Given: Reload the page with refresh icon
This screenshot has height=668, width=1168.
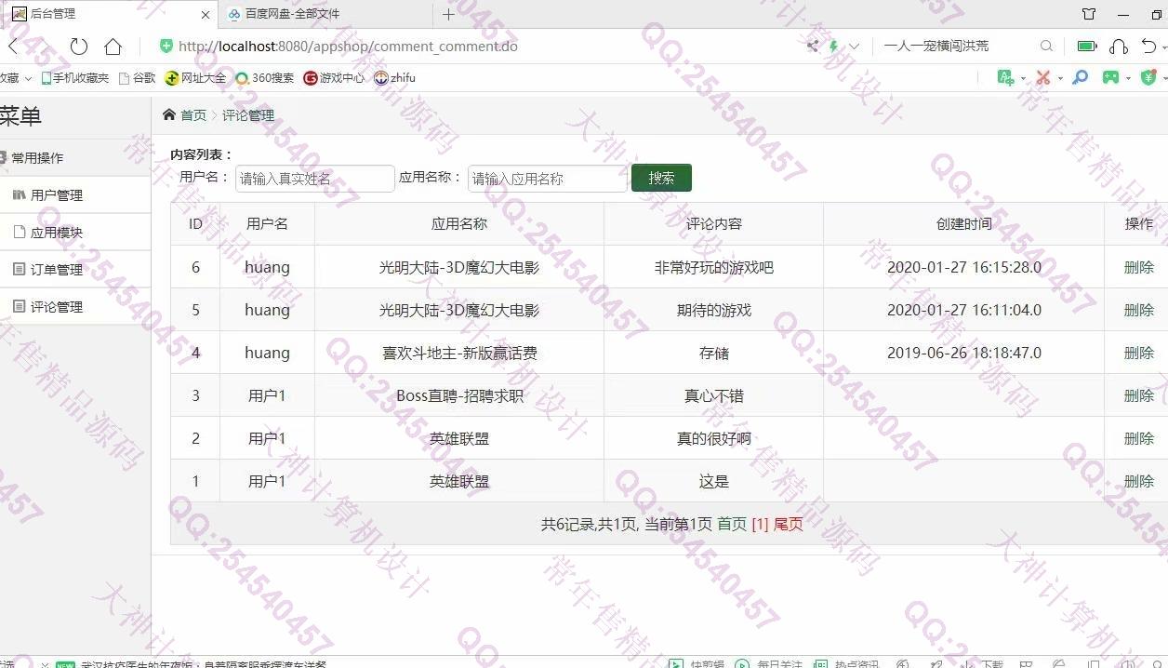Looking at the screenshot, I should click(79, 47).
